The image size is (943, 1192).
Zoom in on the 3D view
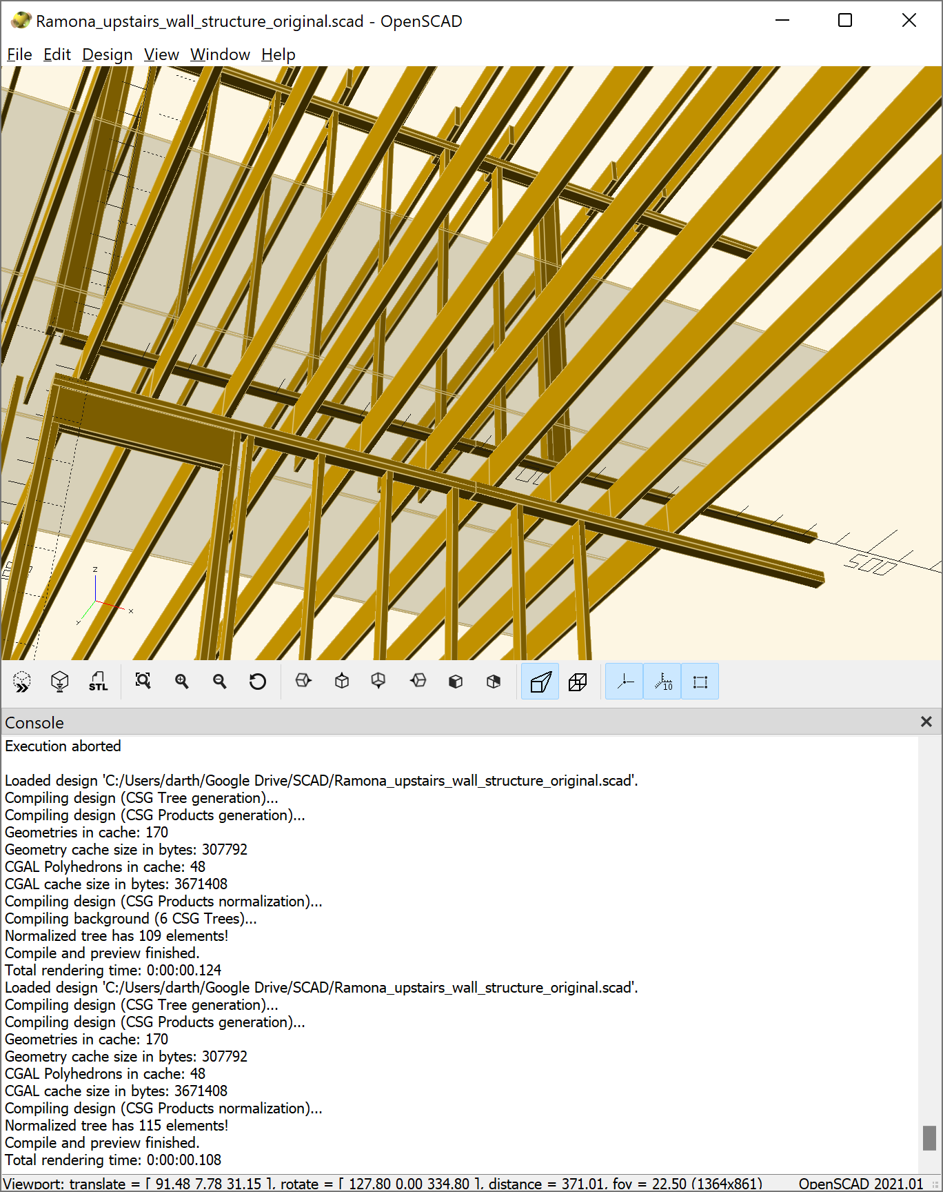pyautogui.click(x=181, y=682)
